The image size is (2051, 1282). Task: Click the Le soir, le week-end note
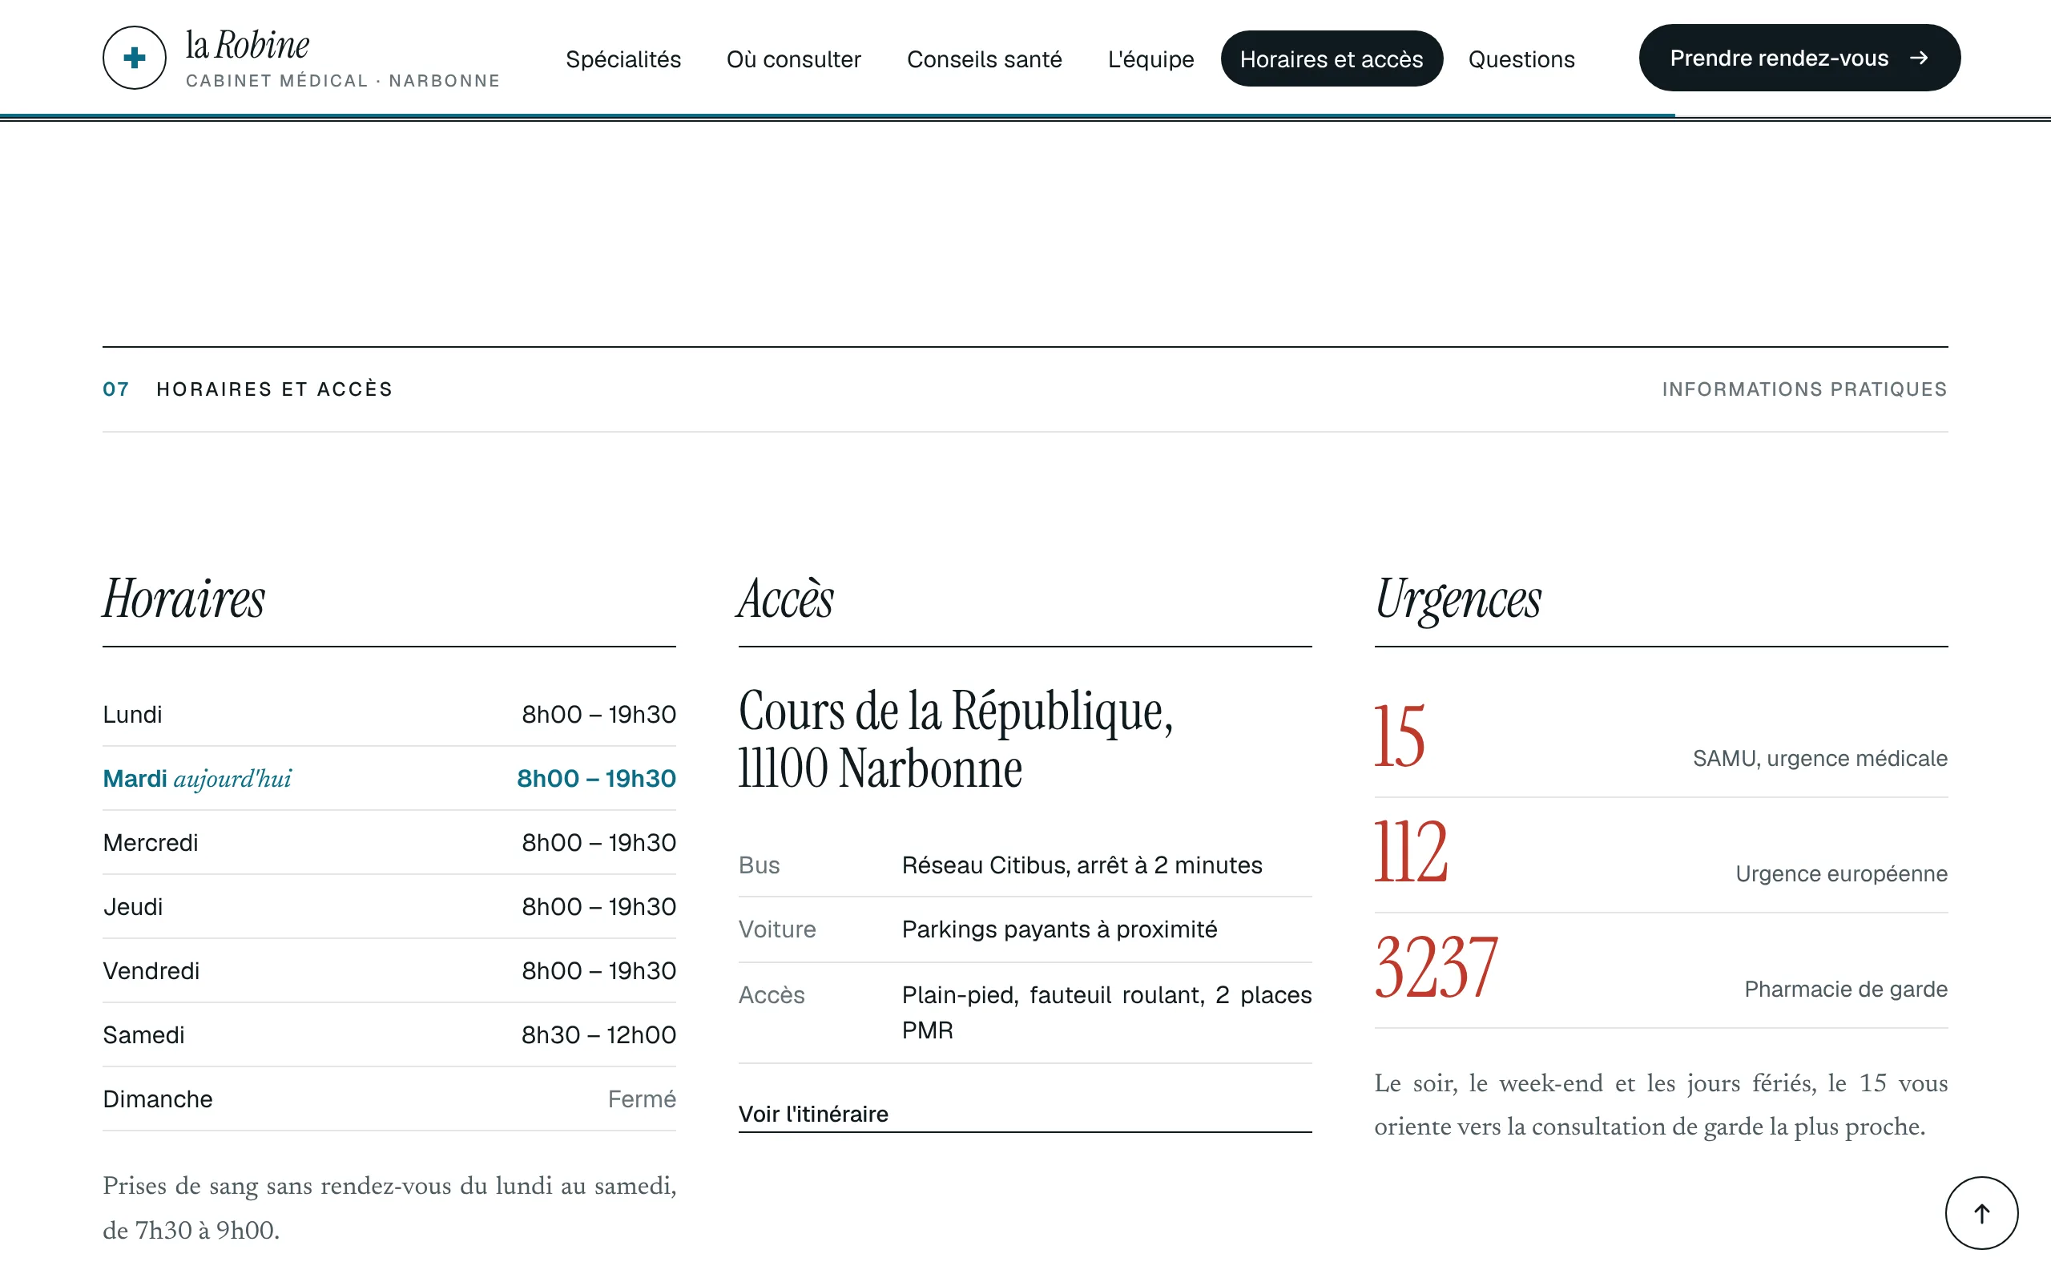point(1660,1105)
